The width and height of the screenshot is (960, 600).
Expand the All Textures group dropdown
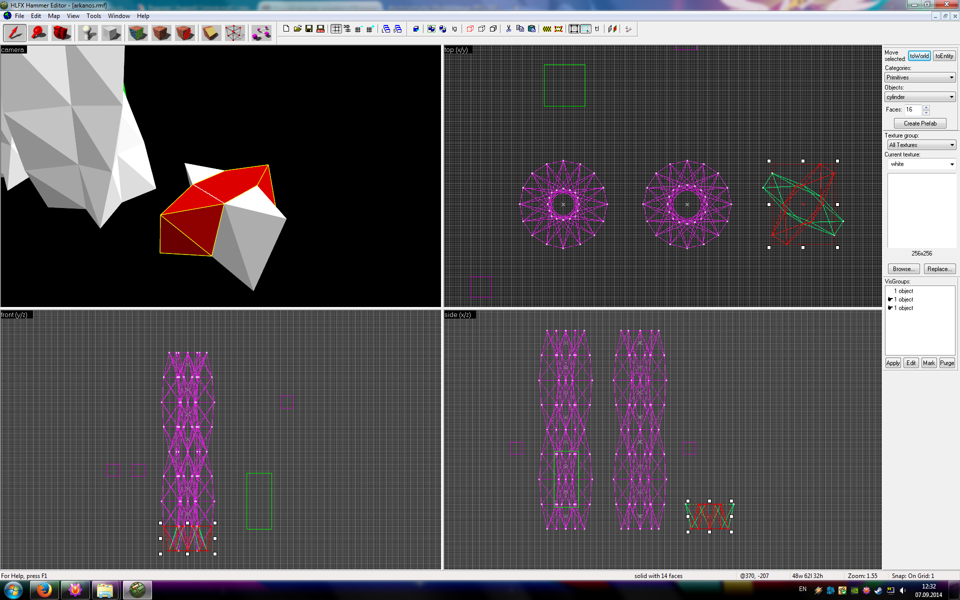(921, 145)
